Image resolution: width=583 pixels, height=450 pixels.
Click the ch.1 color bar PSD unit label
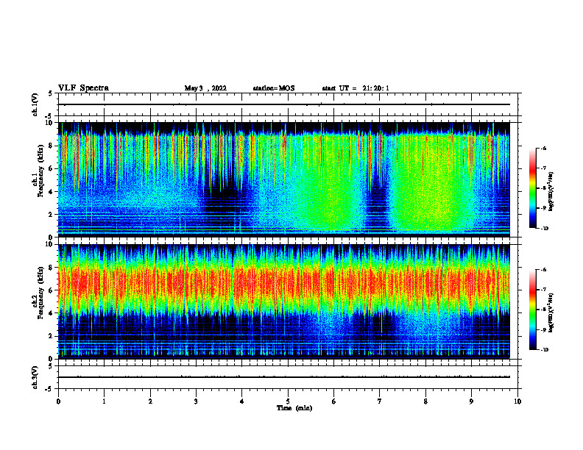coord(551,192)
